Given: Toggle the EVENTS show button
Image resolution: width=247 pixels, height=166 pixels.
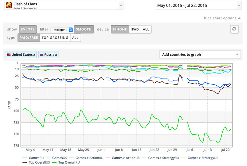Looking at the screenshot, I should pos(28,29).
